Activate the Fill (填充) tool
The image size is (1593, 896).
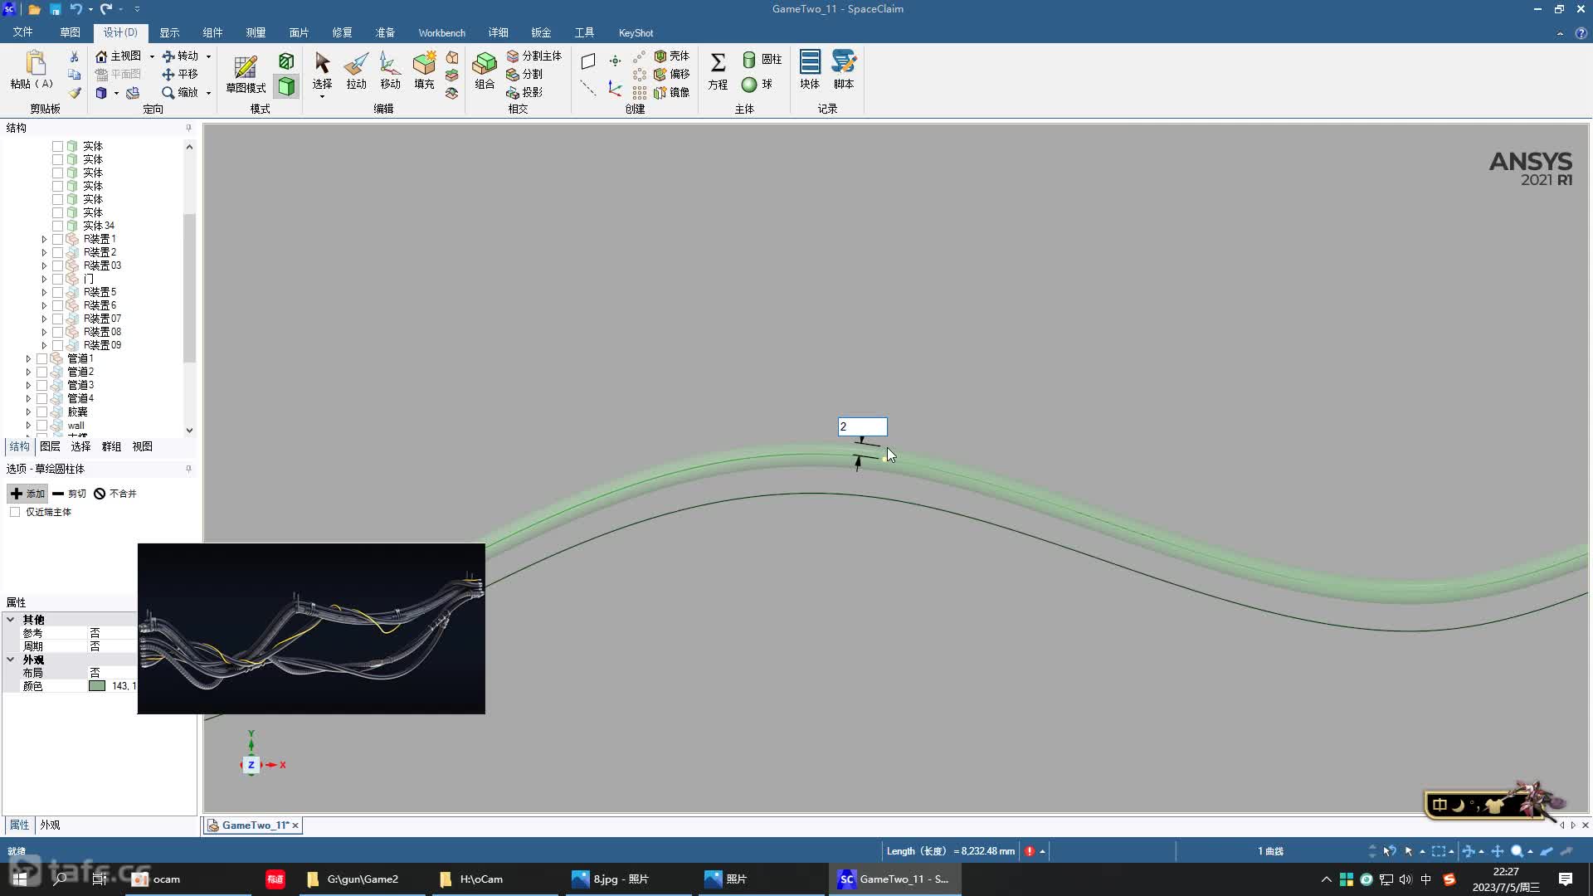[x=424, y=71]
